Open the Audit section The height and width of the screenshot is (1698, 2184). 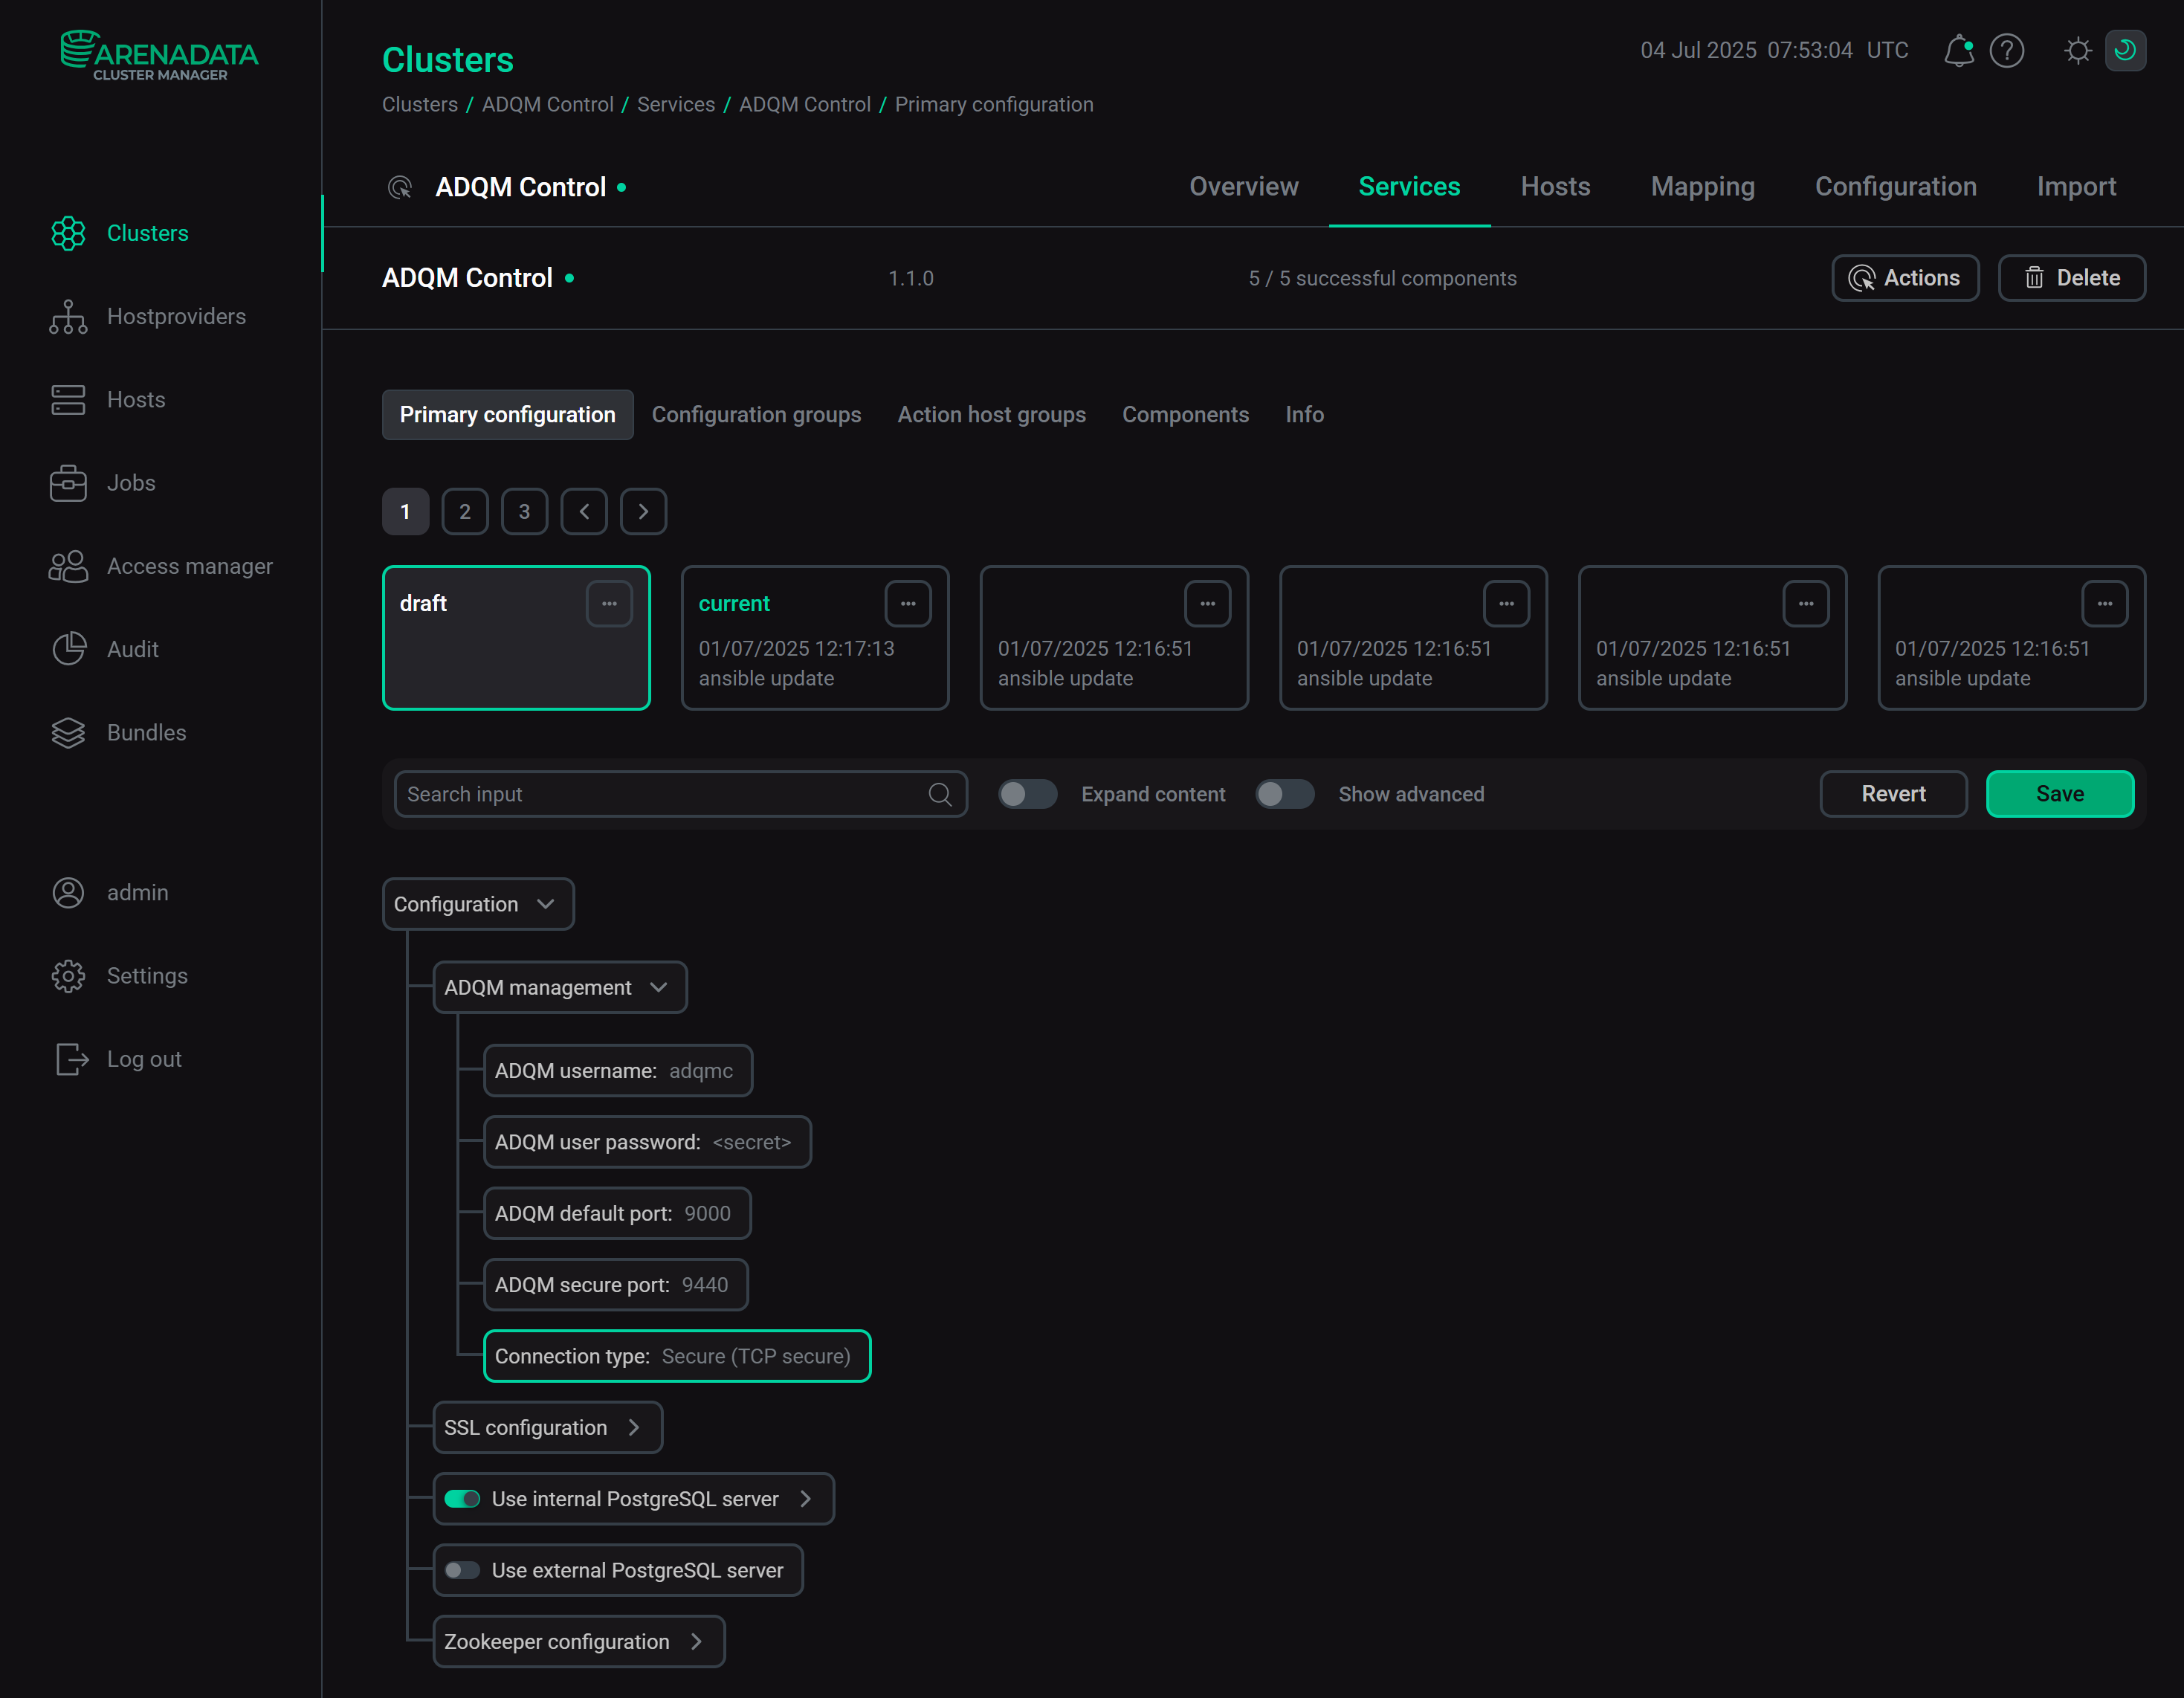133,649
